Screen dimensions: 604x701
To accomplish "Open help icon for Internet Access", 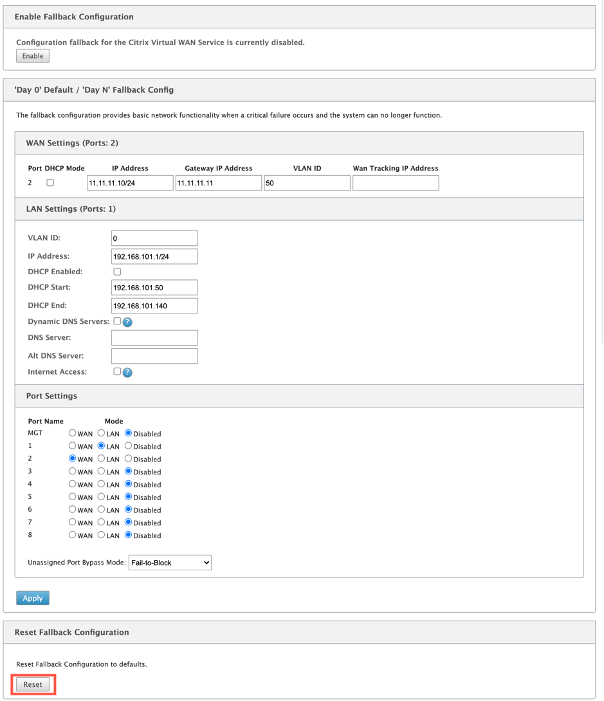I will point(127,373).
